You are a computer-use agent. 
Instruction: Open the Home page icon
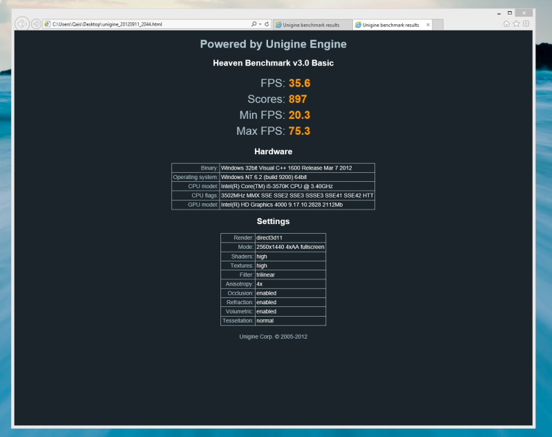506,24
